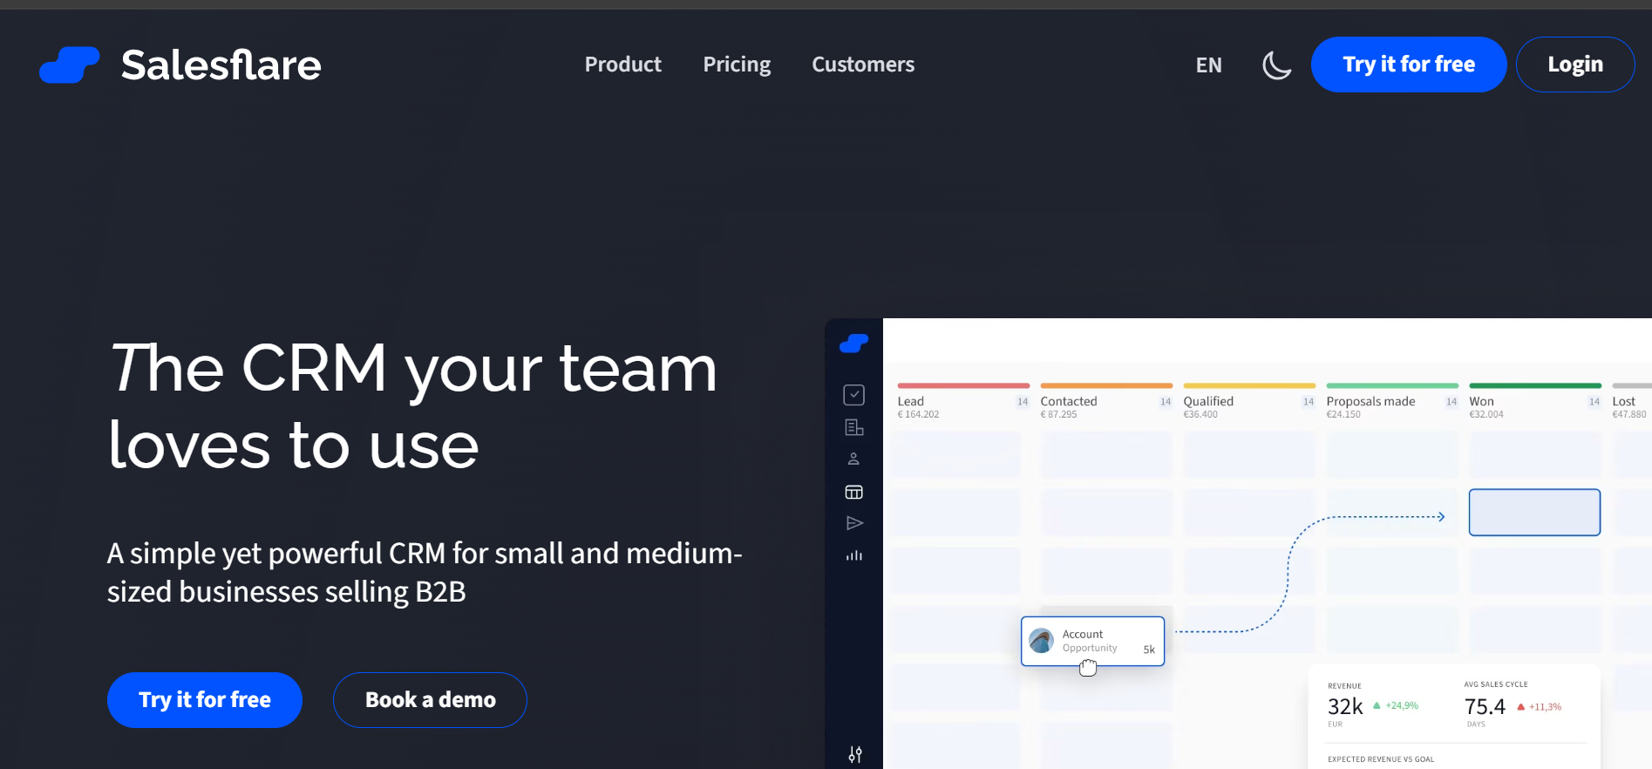Click Try it for free in header
This screenshot has width=1652, height=769.
(1409, 65)
